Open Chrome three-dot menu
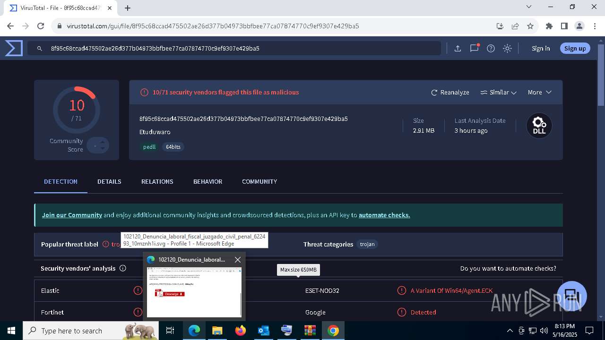The width and height of the screenshot is (605, 340). coord(594,26)
